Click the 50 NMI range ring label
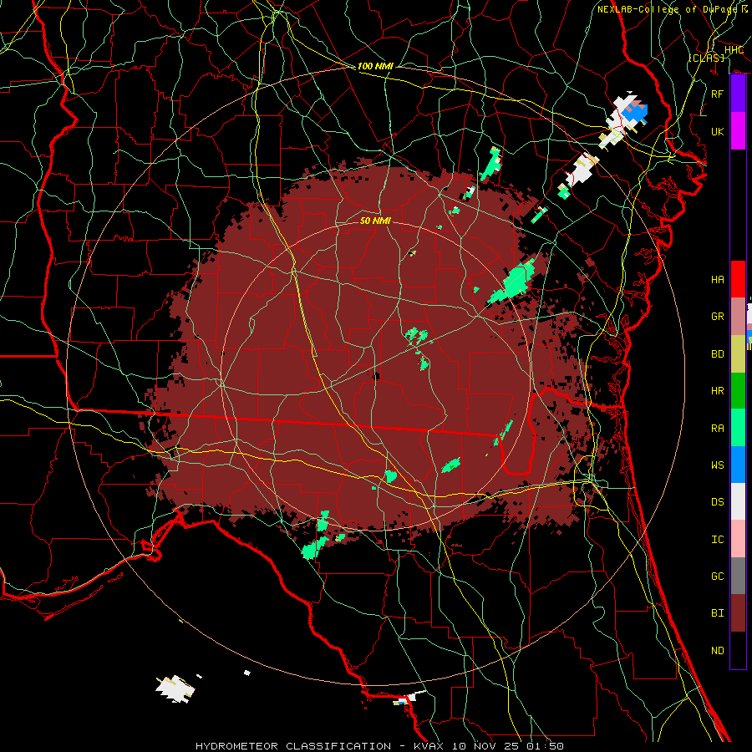The image size is (752, 752). point(375,221)
